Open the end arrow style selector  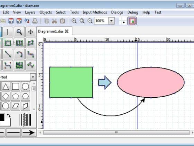pos(29,132)
